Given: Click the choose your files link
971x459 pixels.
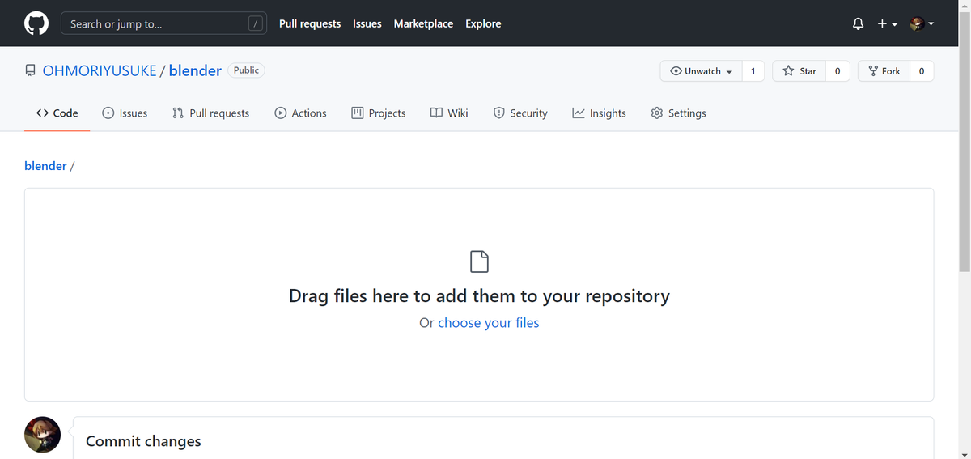Looking at the screenshot, I should click(x=489, y=322).
